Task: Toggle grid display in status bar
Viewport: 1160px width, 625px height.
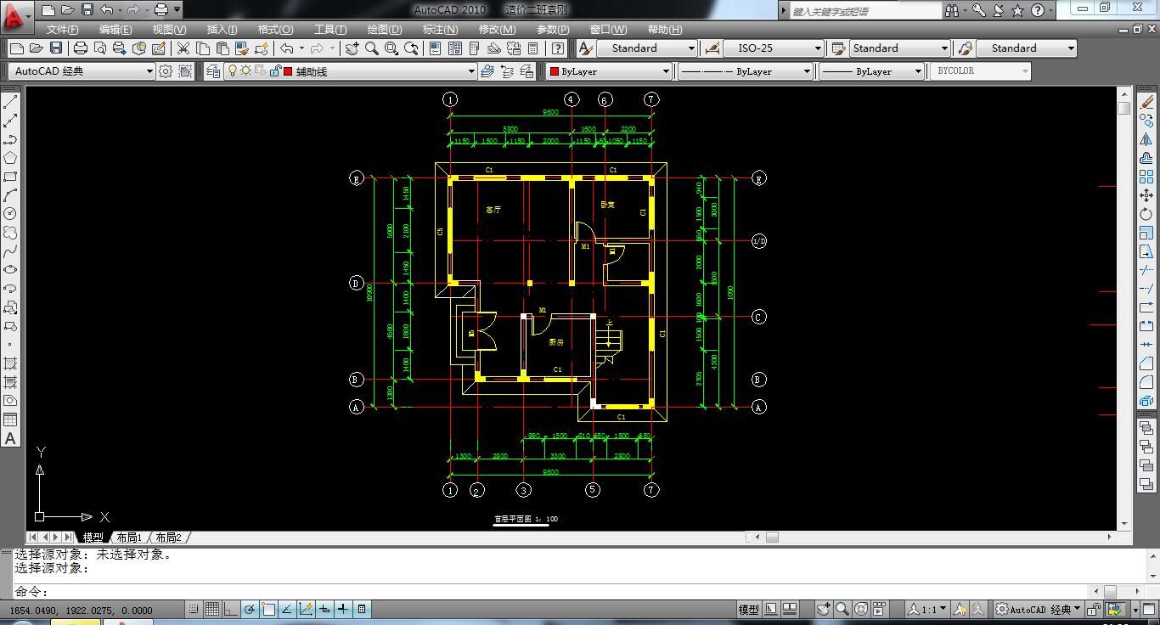Action: [x=212, y=609]
